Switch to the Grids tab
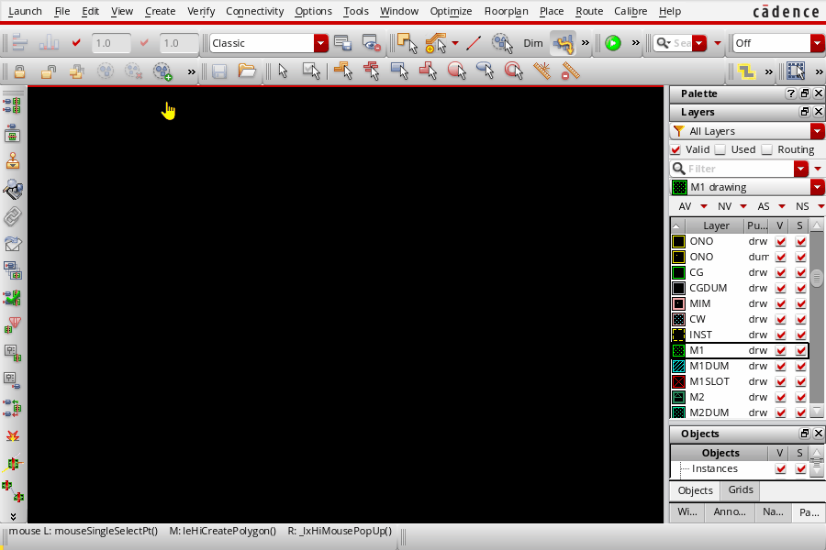826x550 pixels. [x=741, y=490]
